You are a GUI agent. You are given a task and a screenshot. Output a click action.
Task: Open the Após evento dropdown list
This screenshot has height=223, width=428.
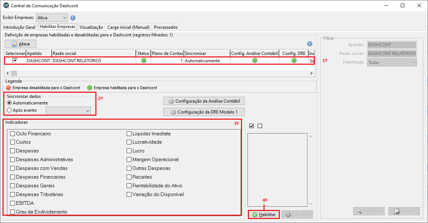coord(68,111)
